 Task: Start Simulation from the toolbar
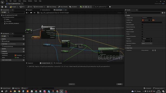coord(73,7)
